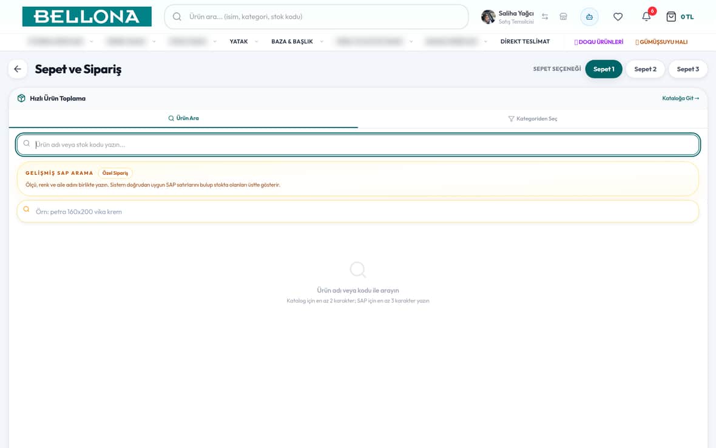This screenshot has width=716, height=448.
Task: Click the robot assistant icon
Action: (x=590, y=17)
